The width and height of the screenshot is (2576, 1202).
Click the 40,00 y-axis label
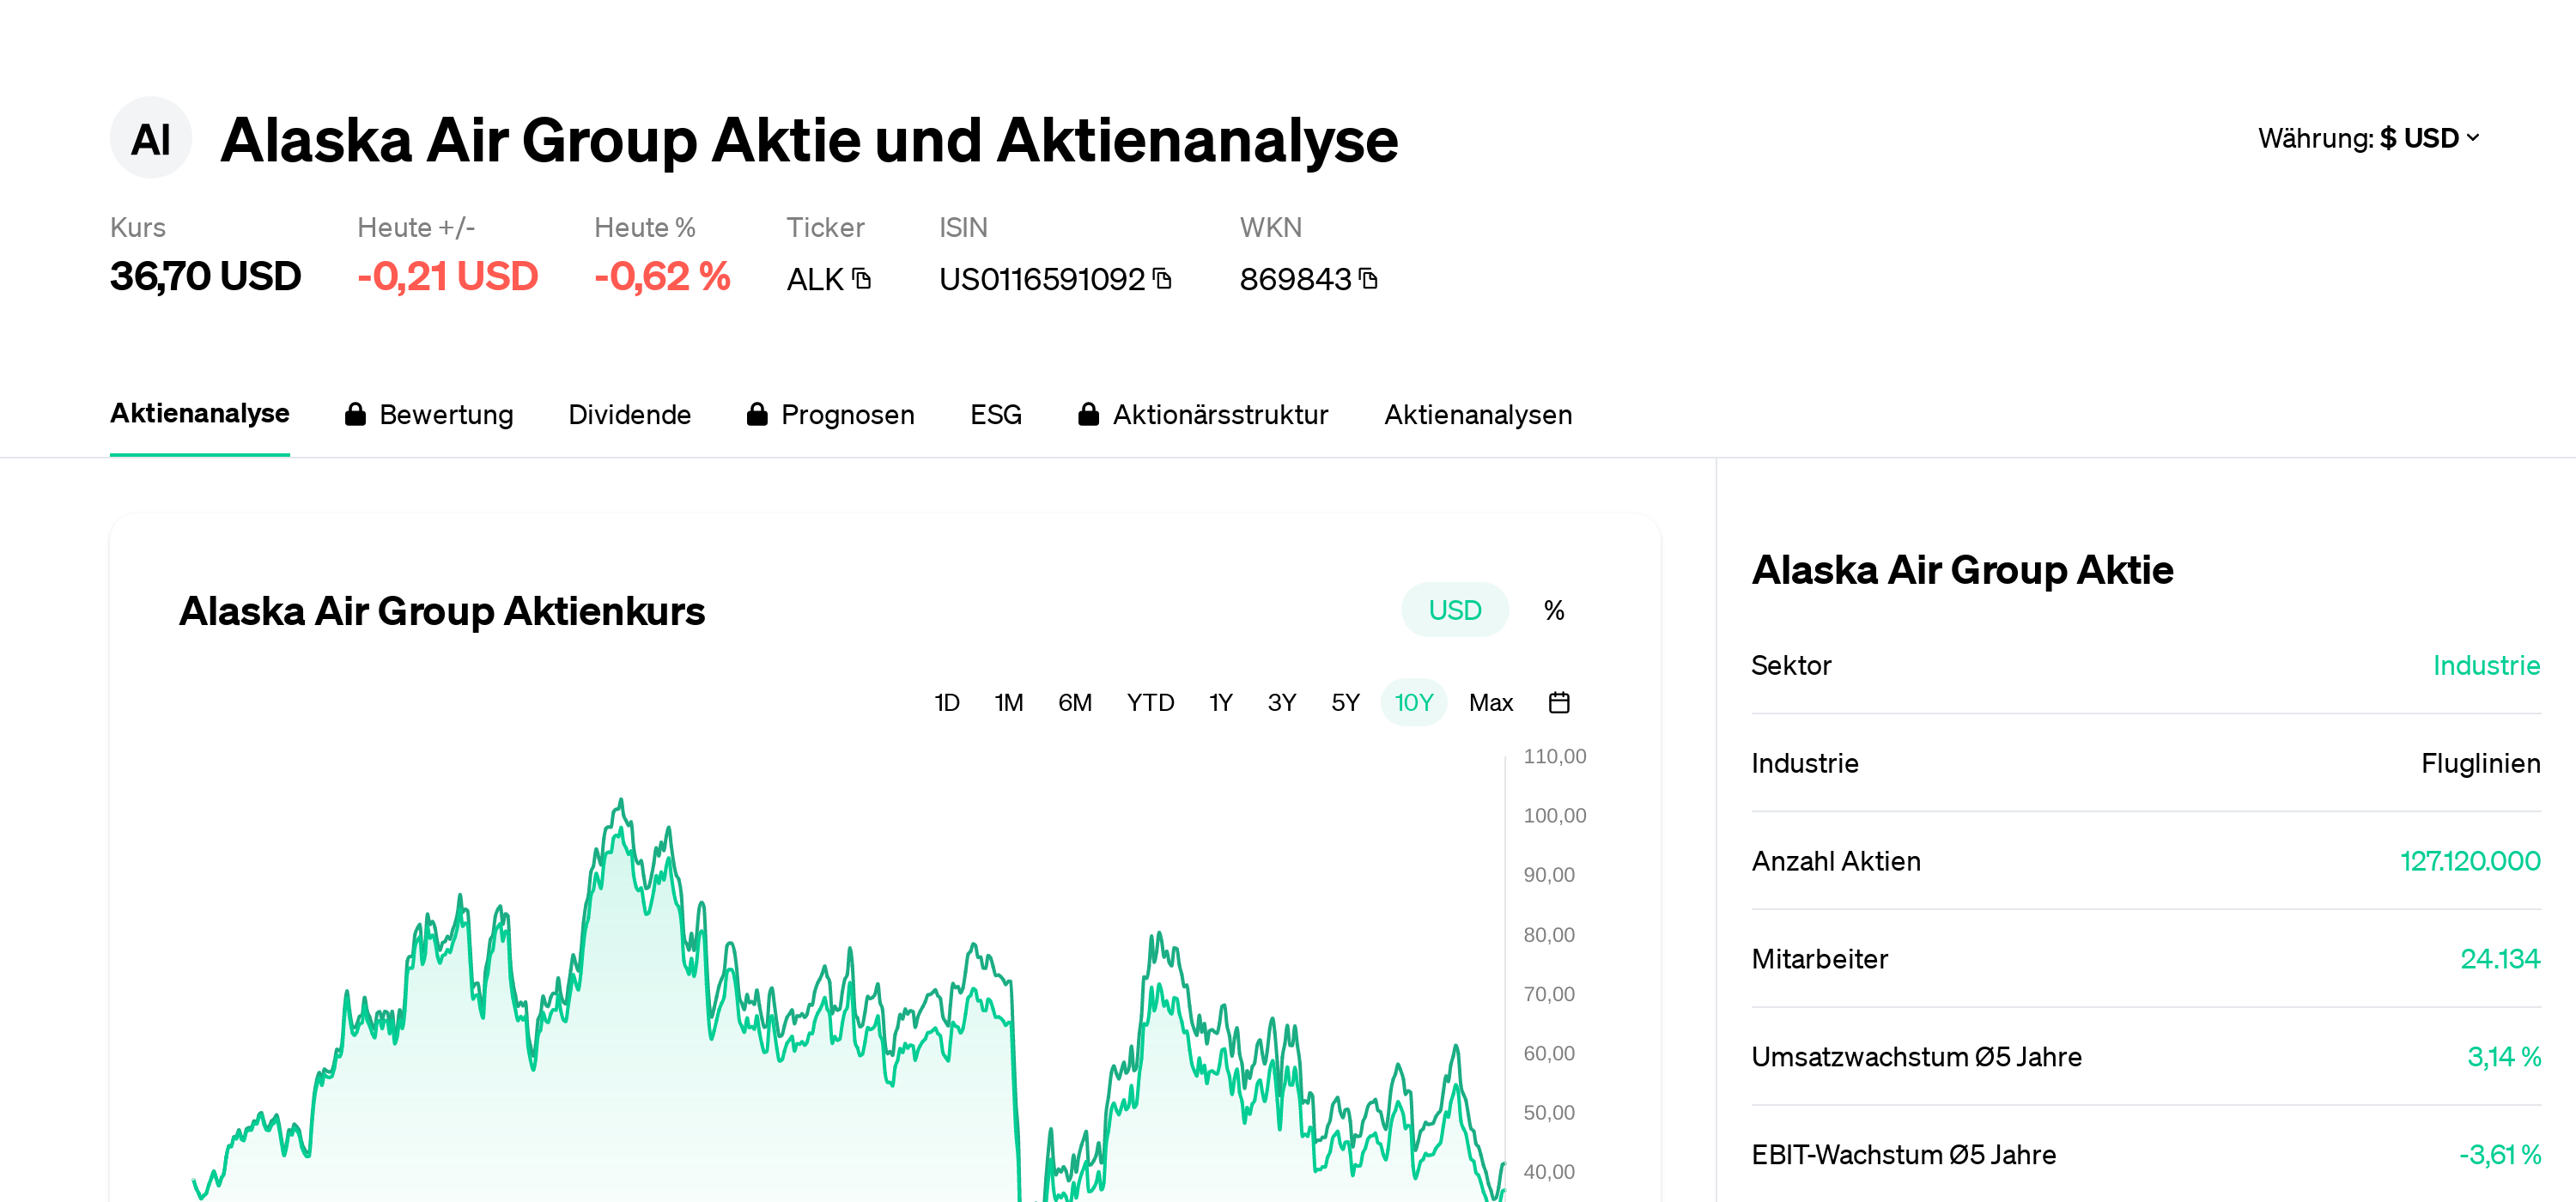pos(1549,1172)
